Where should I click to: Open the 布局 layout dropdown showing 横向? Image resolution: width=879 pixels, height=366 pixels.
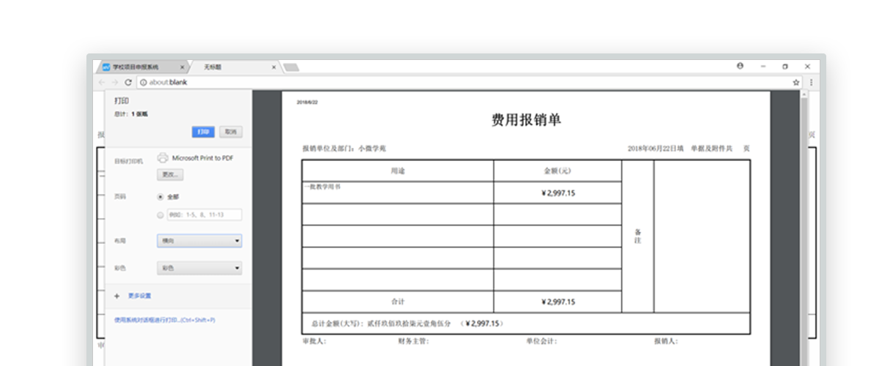tap(199, 241)
